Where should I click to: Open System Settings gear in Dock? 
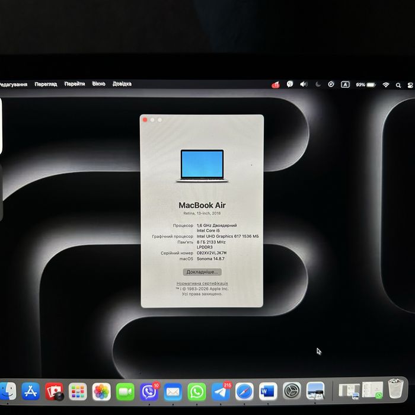pyautogui.click(x=292, y=391)
